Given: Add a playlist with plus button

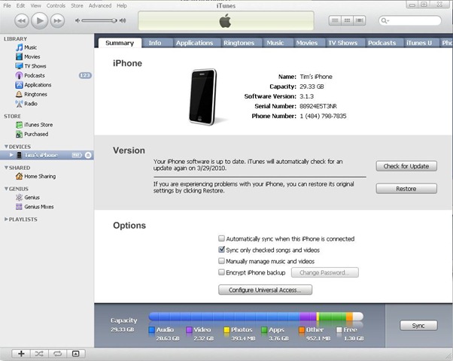Looking at the screenshot, I should (21, 353).
